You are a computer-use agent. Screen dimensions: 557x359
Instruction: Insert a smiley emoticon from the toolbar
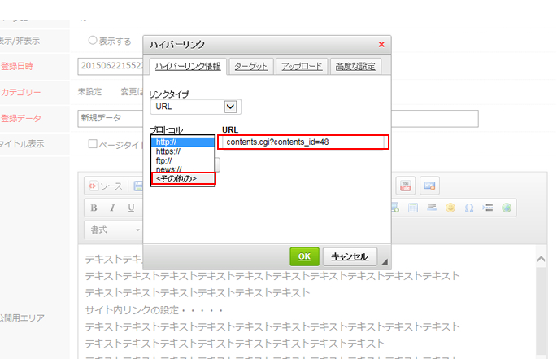(450, 208)
